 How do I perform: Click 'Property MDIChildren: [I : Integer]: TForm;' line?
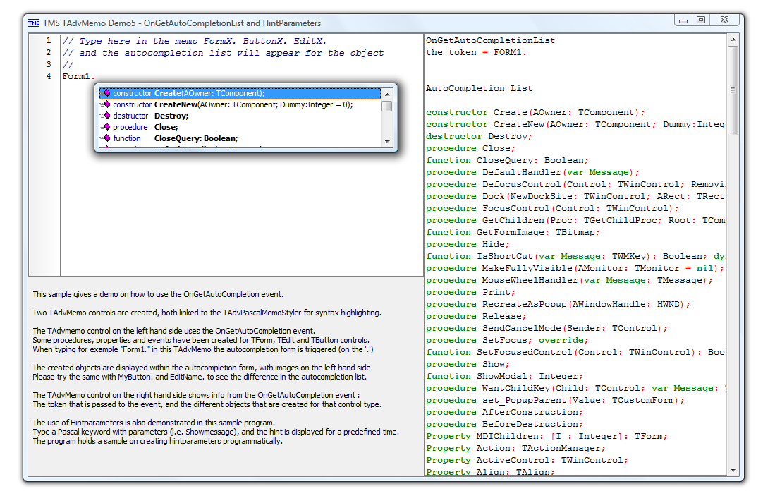click(x=547, y=436)
